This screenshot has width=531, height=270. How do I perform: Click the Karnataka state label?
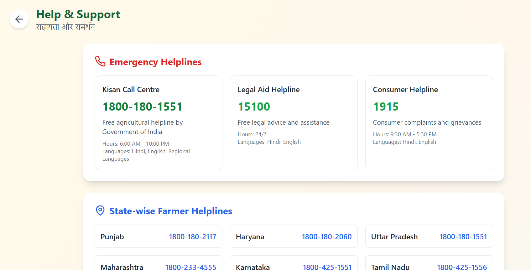click(253, 267)
